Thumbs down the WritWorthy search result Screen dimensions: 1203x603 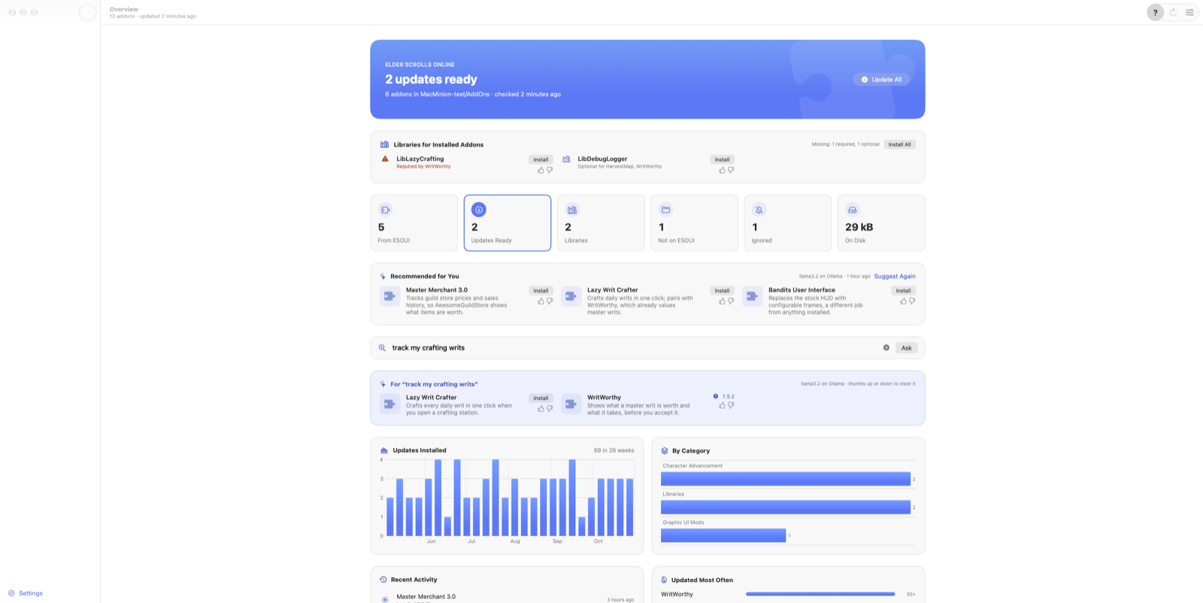coord(731,405)
